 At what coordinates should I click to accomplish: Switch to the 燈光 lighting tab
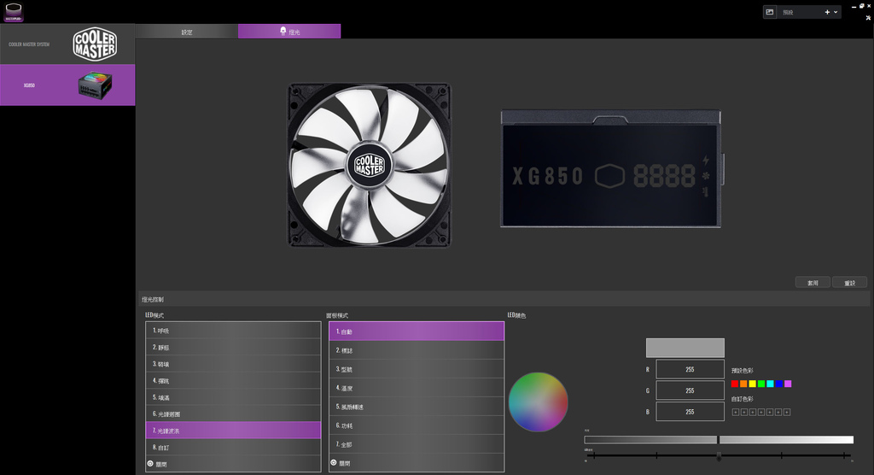pos(289,32)
